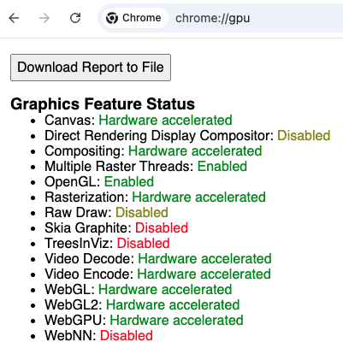The image size is (343, 348).
Task: Click Download Report to File button
Action: (91, 68)
